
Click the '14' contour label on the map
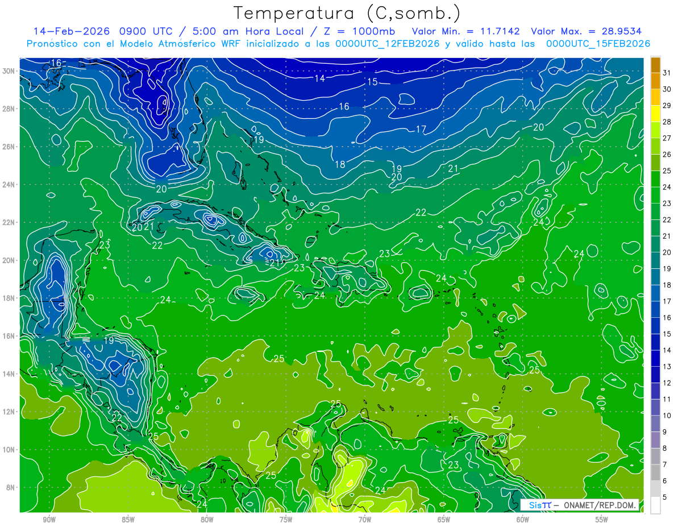click(320, 78)
